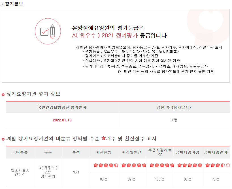Click the 신설기관 explanation line
The height and width of the screenshot is (189, 232).
click(x=131, y=61)
